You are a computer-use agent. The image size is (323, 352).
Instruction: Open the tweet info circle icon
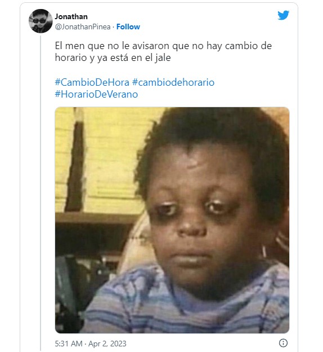coord(284,343)
